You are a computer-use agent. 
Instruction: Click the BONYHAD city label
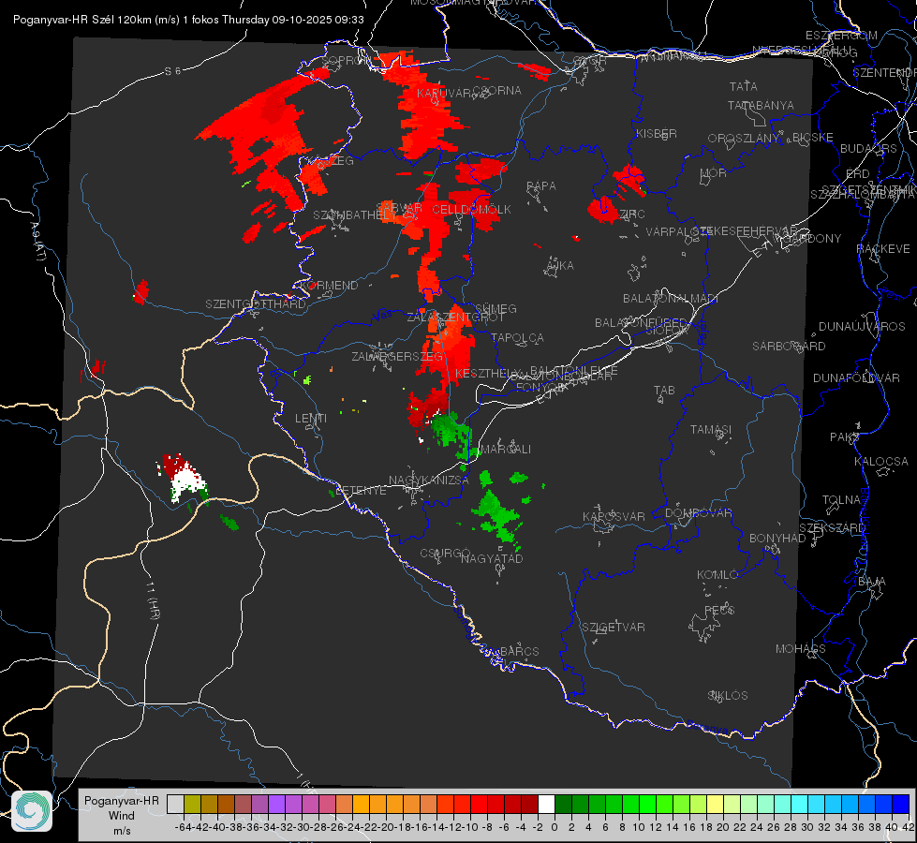click(777, 539)
